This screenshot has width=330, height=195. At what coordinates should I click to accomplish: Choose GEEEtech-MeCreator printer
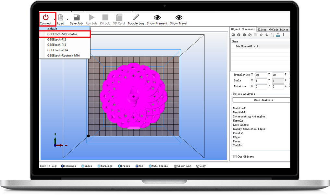[x=65, y=34]
